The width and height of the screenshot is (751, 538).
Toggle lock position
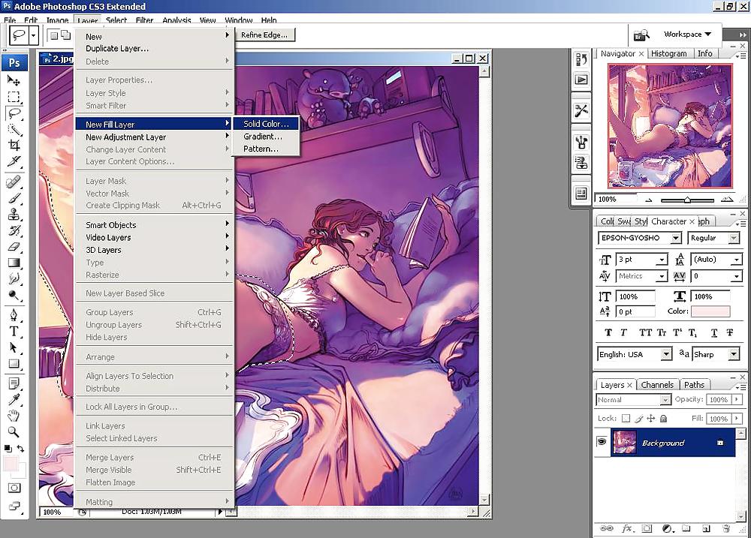[651, 419]
